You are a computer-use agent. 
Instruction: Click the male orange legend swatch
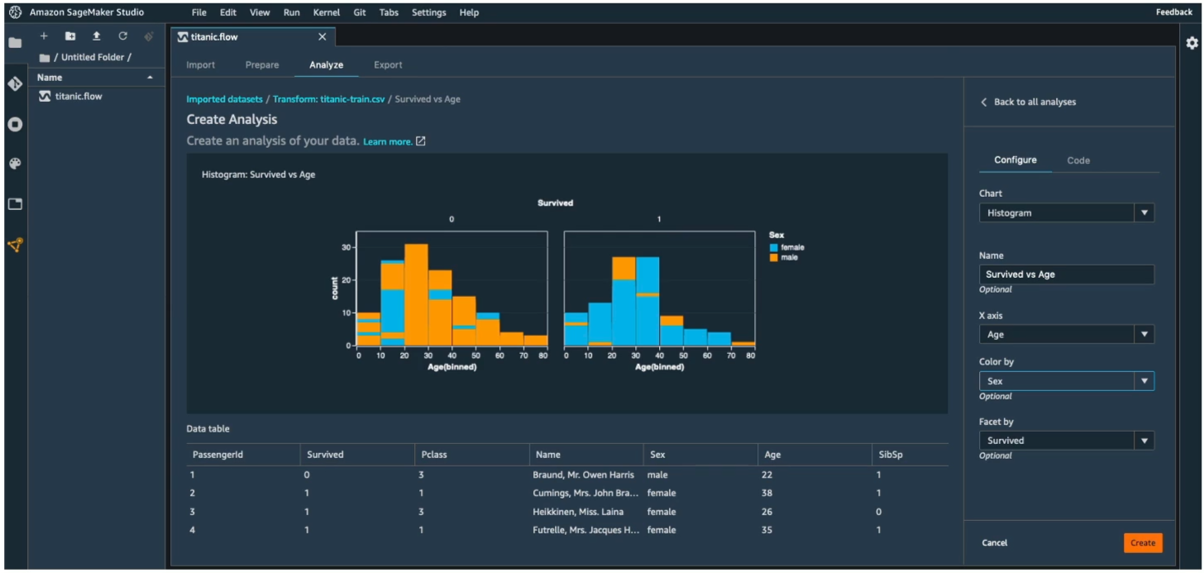773,258
